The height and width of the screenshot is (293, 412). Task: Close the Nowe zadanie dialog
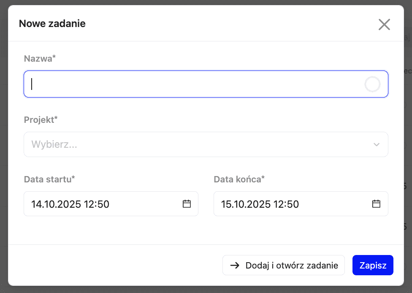(x=384, y=24)
